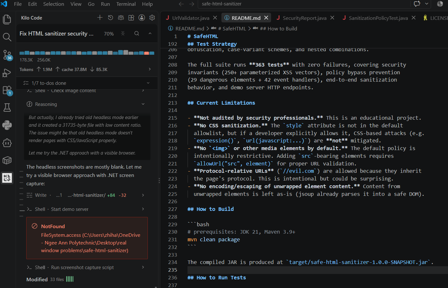Close the SecurityReport.java tab
This screenshot has width=448, height=288.
pos(332,18)
